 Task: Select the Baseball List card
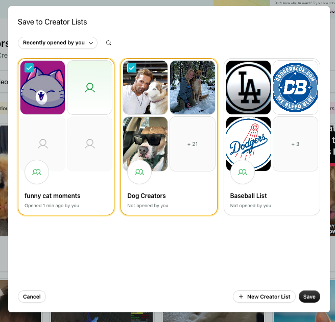point(272,137)
